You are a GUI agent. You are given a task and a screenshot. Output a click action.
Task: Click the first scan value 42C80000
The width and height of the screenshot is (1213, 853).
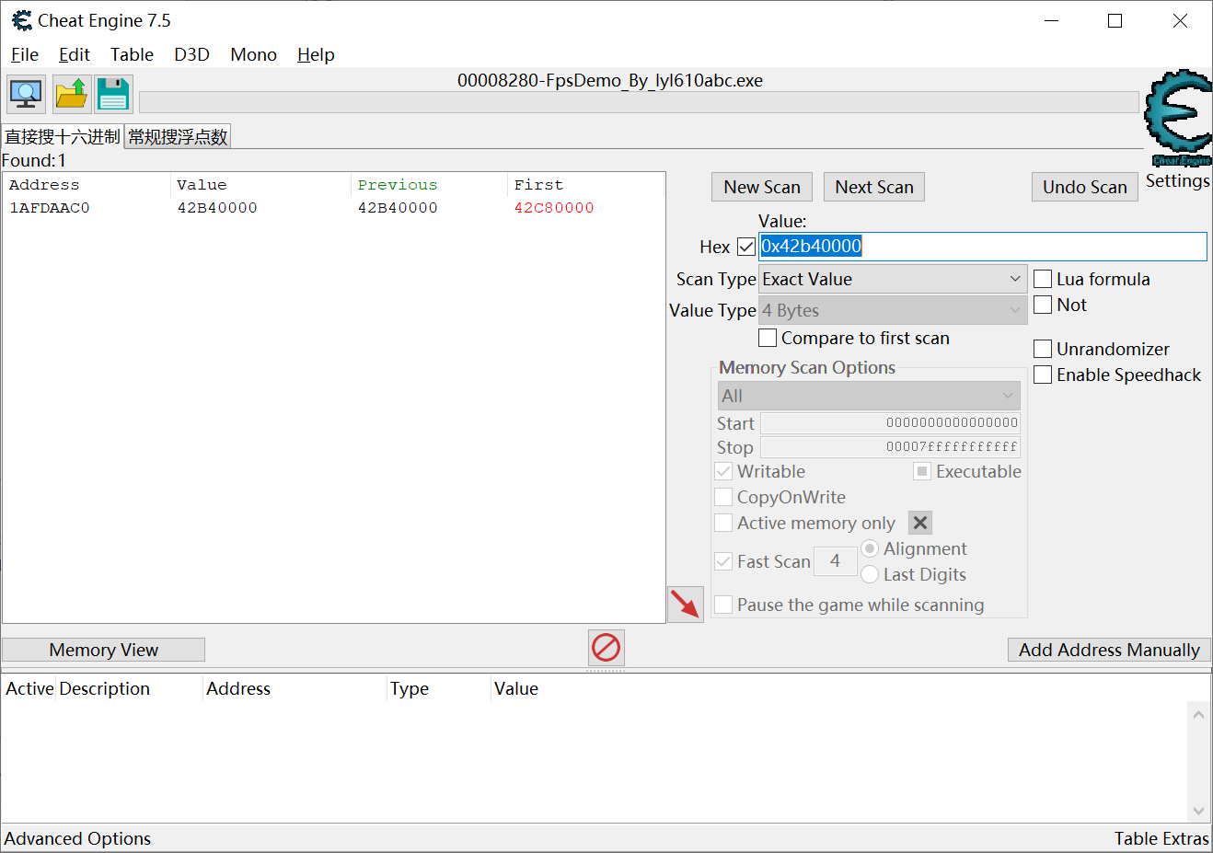[554, 208]
